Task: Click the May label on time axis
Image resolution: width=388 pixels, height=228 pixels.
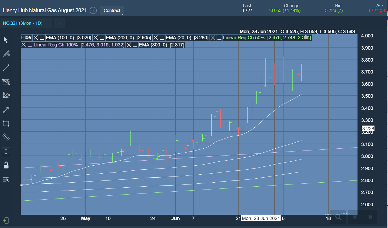Action: tap(86, 218)
